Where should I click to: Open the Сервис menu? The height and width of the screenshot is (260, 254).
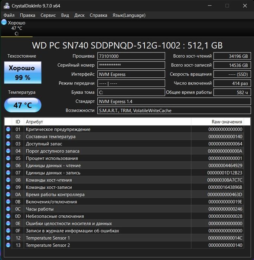48,15
